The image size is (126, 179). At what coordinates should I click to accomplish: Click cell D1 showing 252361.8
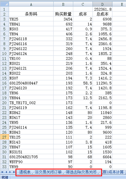tap(102, 9)
